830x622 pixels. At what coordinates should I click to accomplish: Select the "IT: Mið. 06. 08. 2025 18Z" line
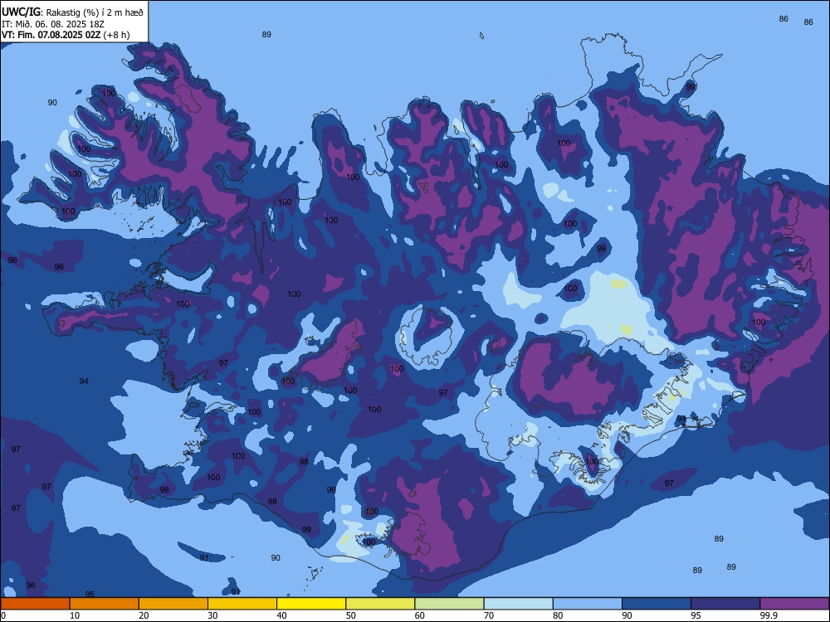click(53, 24)
